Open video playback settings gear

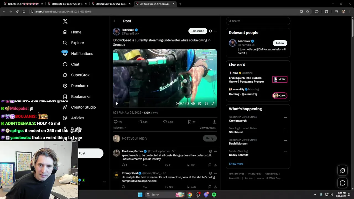click(x=200, y=104)
